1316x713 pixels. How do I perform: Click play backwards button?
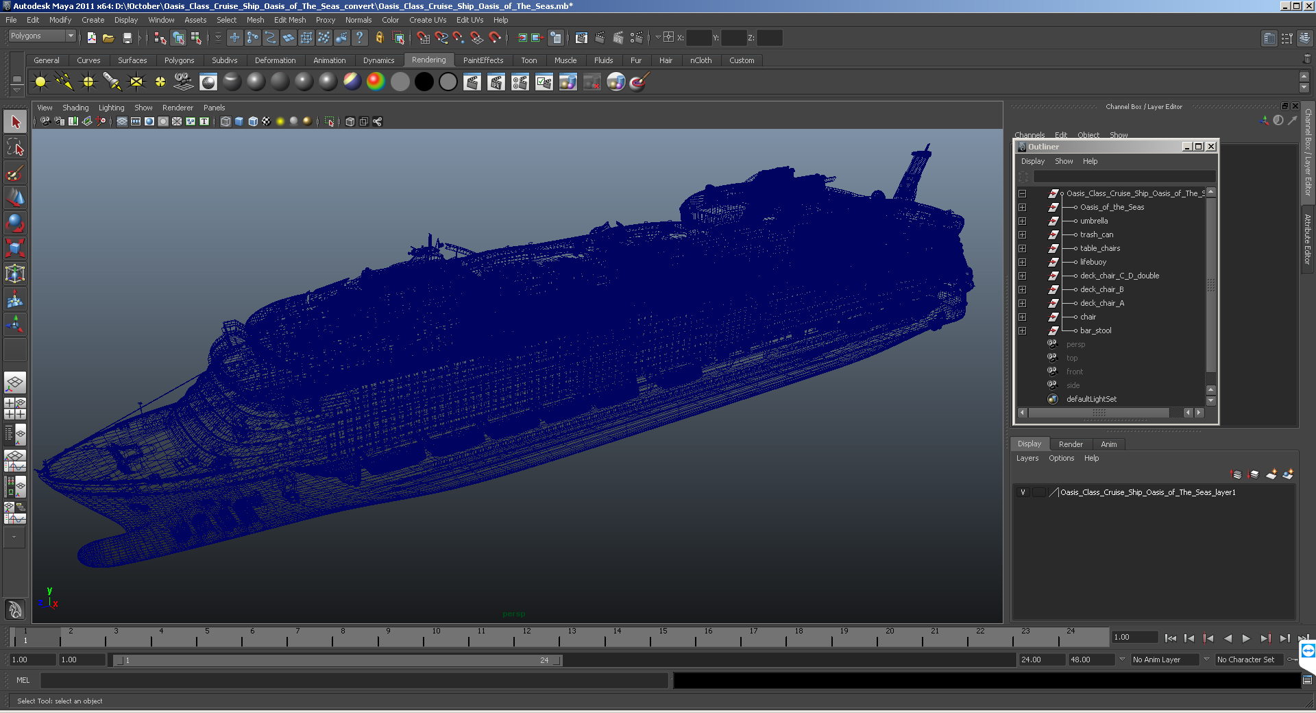(x=1228, y=638)
